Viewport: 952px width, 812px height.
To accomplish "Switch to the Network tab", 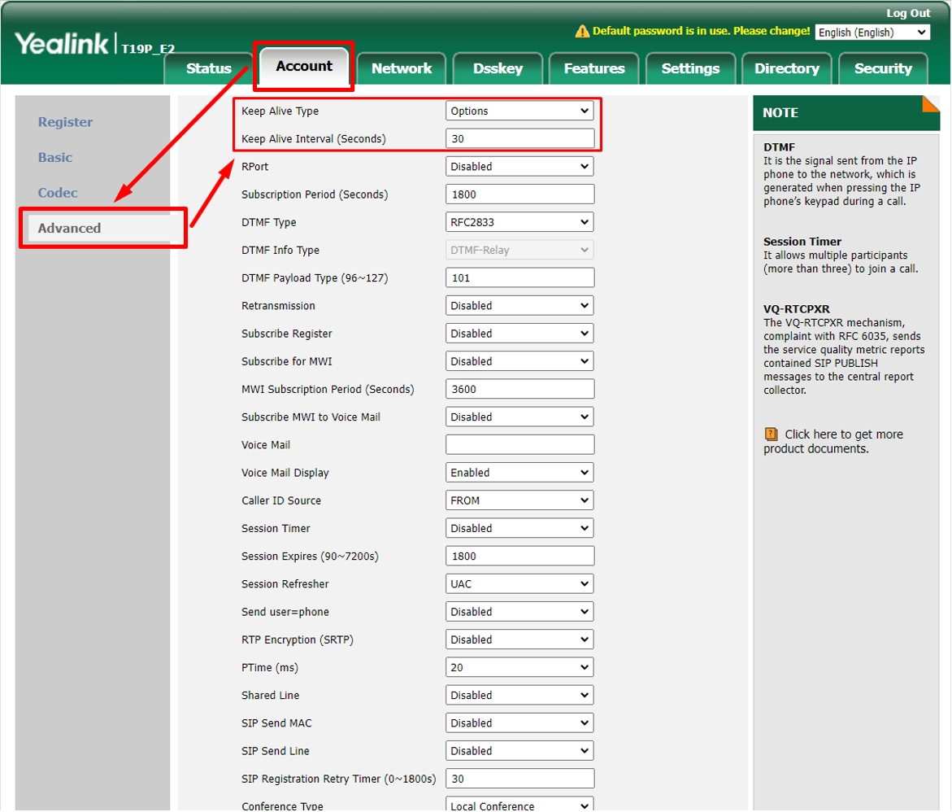I will (402, 68).
